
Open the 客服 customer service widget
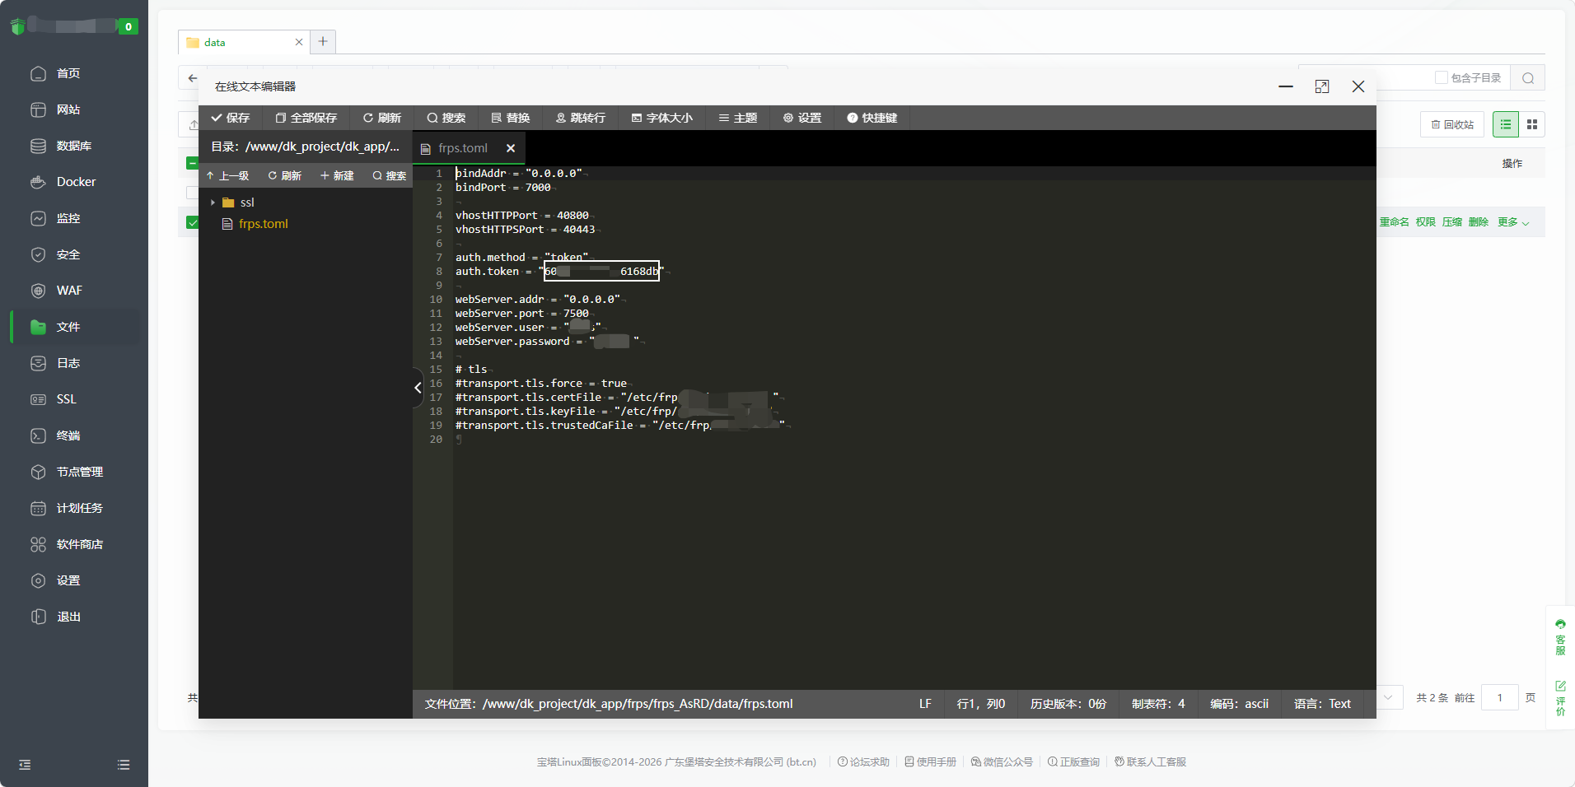coord(1560,636)
